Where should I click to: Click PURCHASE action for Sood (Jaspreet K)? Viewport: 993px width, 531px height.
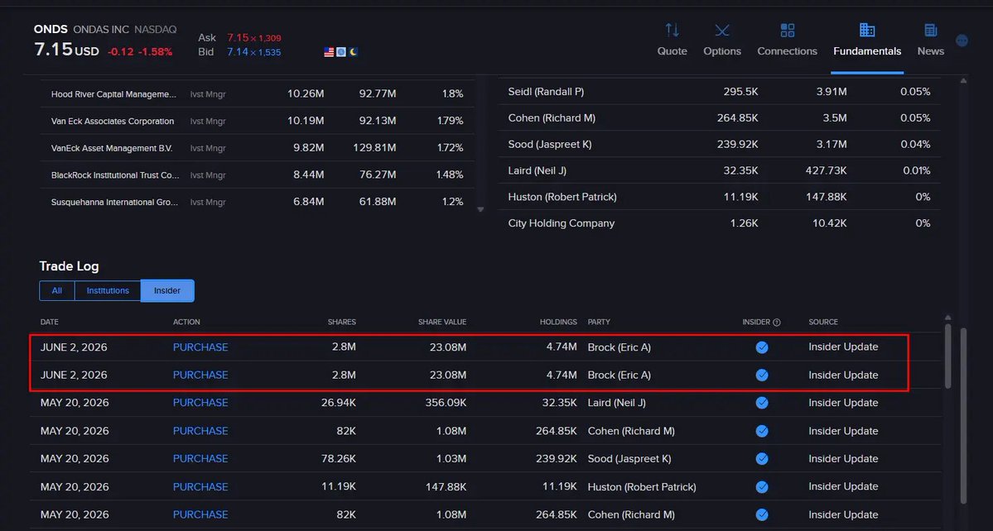(200, 459)
